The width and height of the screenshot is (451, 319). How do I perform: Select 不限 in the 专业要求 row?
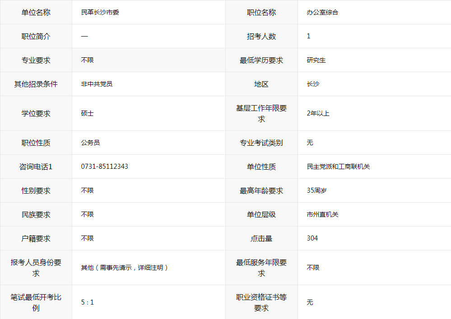pos(88,60)
